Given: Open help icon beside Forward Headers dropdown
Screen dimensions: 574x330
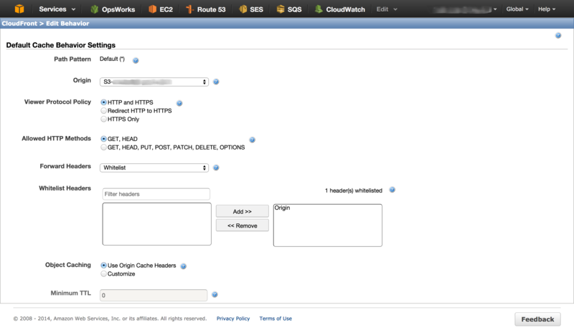Looking at the screenshot, I should point(216,168).
